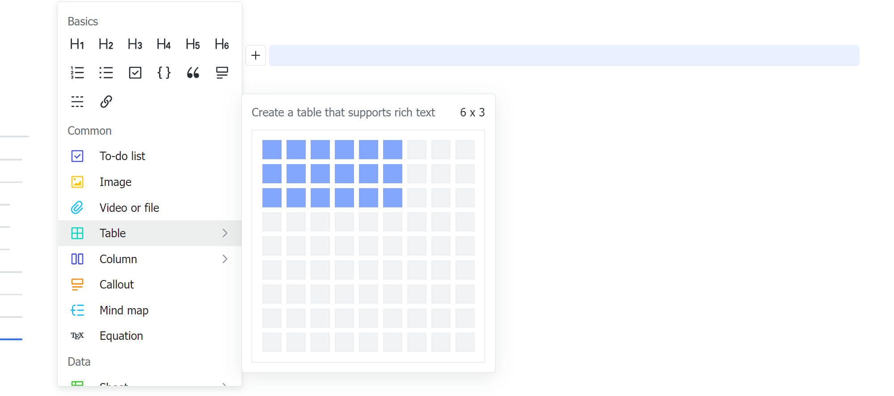Choose Image from the Common menu

[115, 182]
